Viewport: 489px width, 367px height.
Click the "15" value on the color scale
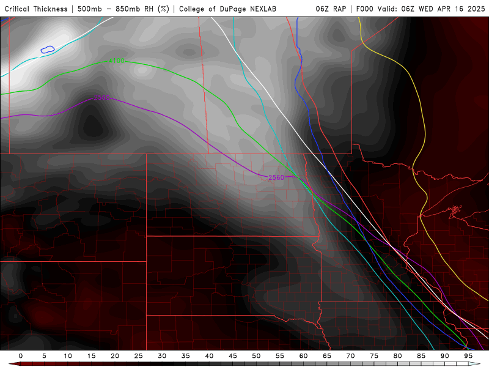(x=91, y=356)
